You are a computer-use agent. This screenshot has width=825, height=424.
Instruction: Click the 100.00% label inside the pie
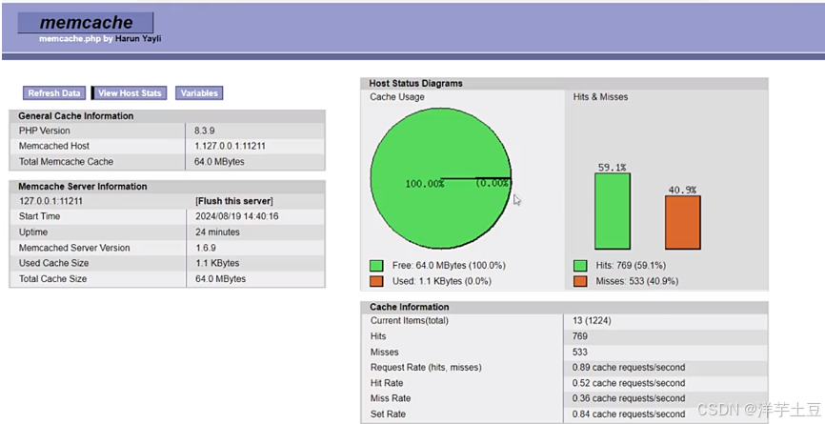pyautogui.click(x=425, y=184)
